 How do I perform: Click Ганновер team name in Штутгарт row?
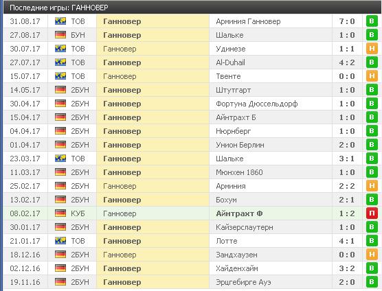[122, 90]
